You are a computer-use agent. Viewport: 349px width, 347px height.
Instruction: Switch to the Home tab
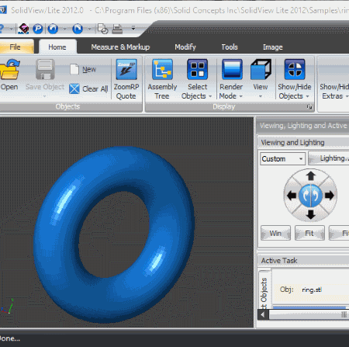tap(57, 47)
